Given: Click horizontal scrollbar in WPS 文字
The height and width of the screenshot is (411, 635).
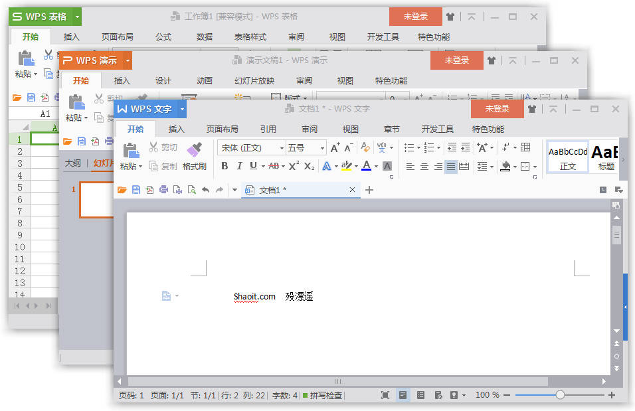Looking at the screenshot, I should point(338,381).
